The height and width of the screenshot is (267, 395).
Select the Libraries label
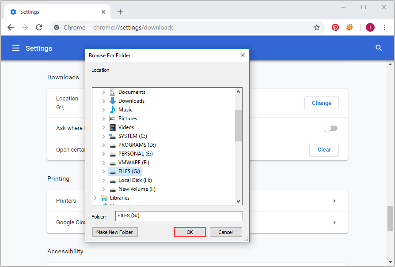click(120, 198)
